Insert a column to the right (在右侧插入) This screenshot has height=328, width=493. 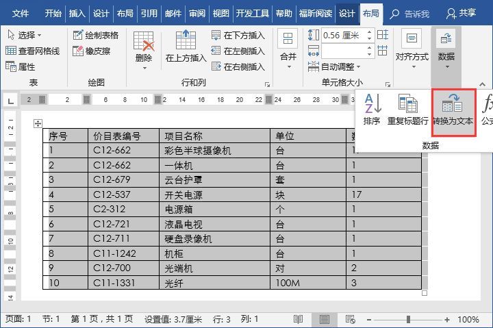238,66
